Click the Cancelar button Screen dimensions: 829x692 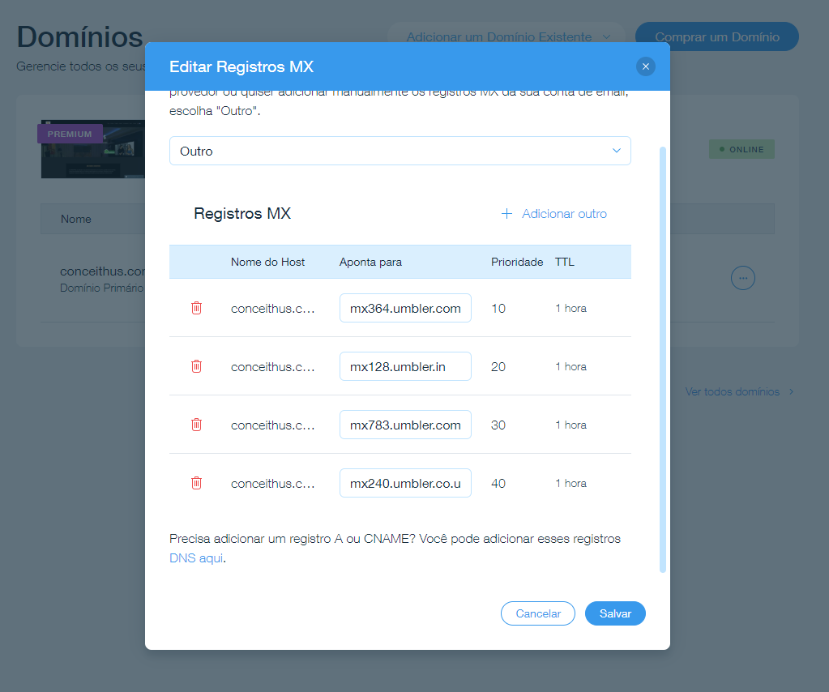(x=537, y=613)
